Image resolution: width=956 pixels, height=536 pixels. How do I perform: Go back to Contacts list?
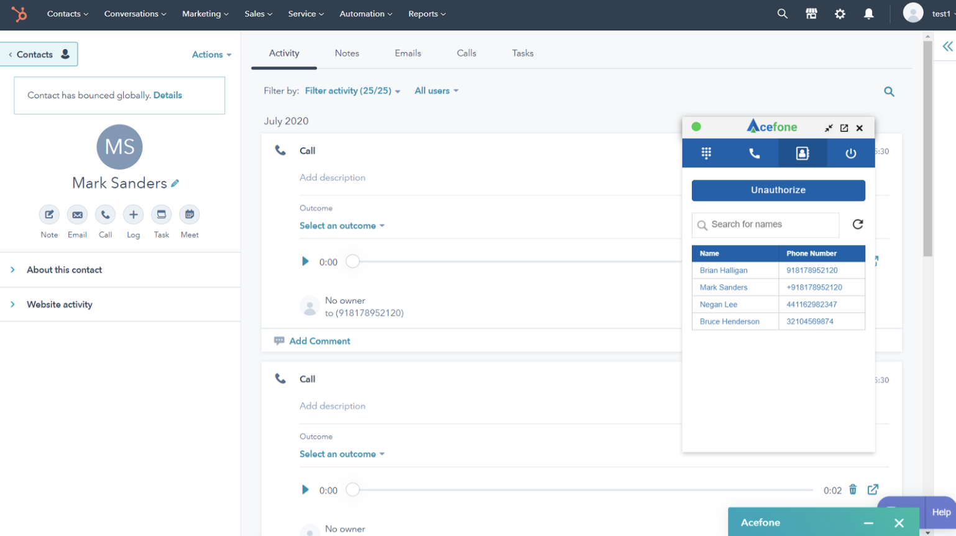pos(39,54)
